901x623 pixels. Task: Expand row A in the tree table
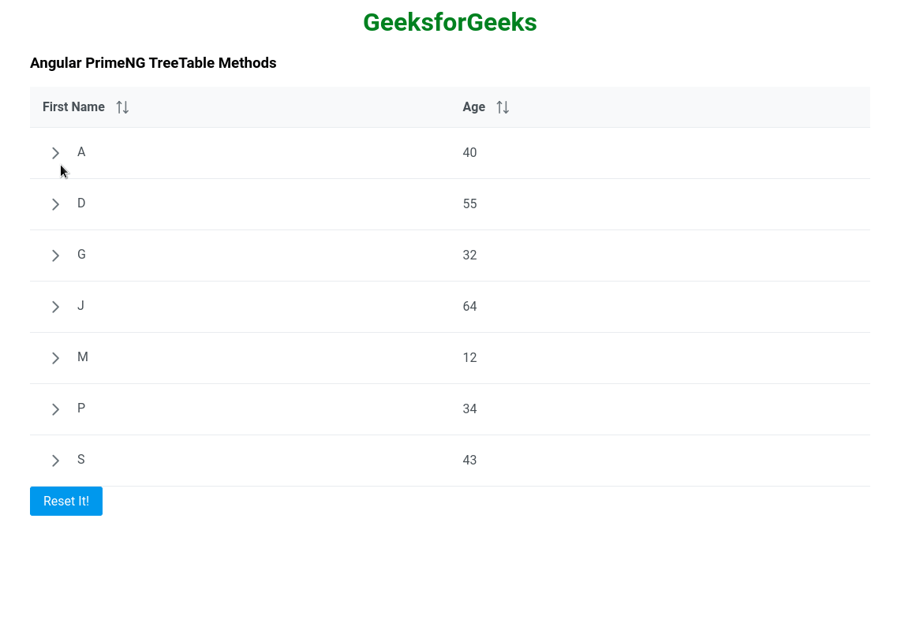tap(55, 153)
